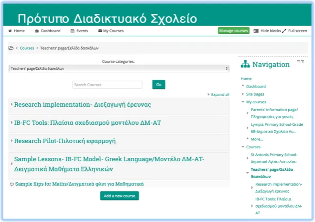The height and width of the screenshot is (222, 315).
Task: Expand St Antonis Primary School arrow
Action: click(x=248, y=158)
